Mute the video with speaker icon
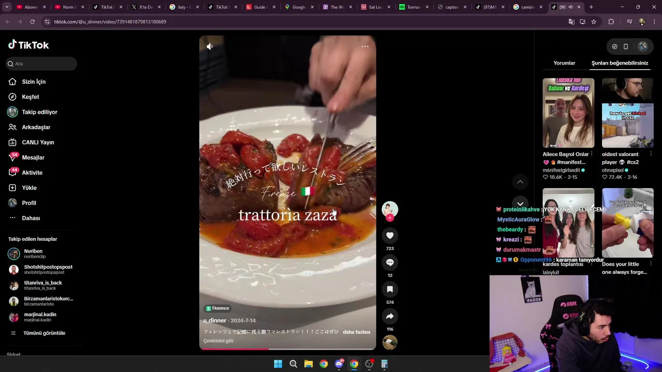 209,47
